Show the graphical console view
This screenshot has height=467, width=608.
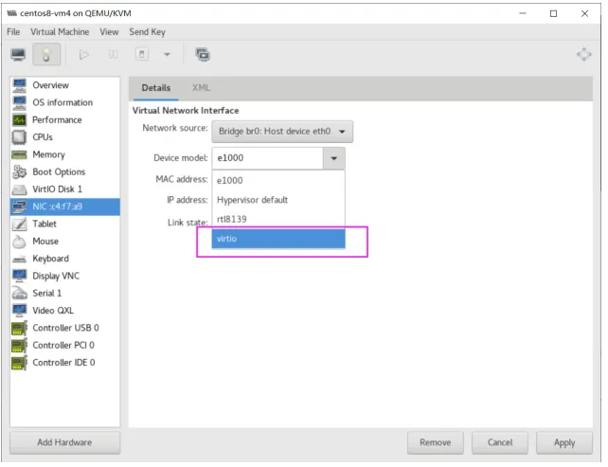(18, 55)
